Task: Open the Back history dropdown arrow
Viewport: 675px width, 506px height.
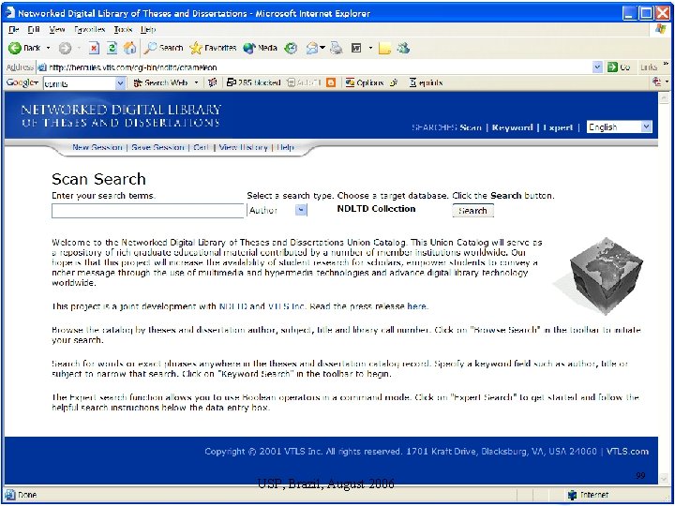Action: point(48,48)
